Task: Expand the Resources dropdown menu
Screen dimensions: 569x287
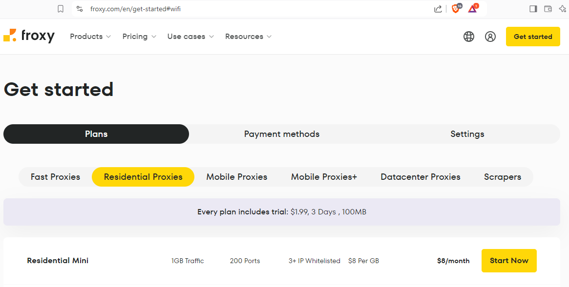Action: click(248, 37)
